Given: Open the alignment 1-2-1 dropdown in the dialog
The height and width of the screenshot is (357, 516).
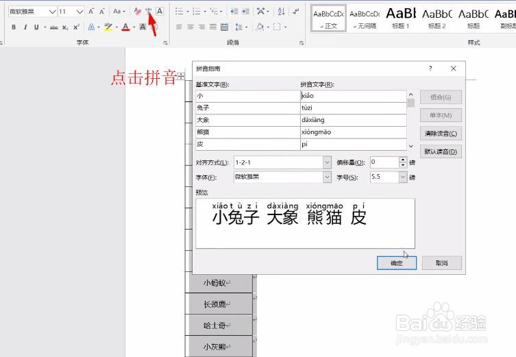Looking at the screenshot, I should [327, 162].
